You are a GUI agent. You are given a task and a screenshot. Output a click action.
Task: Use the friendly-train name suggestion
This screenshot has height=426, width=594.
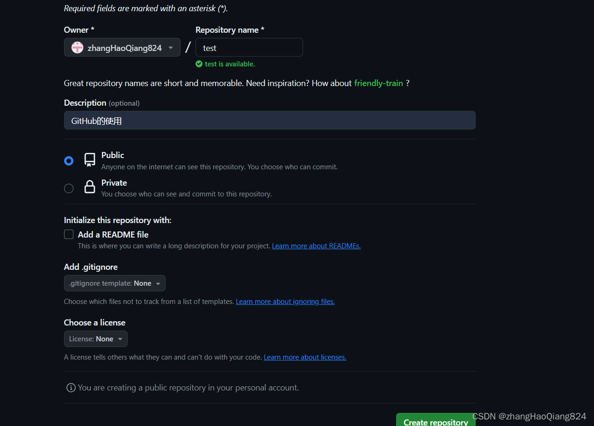click(378, 83)
